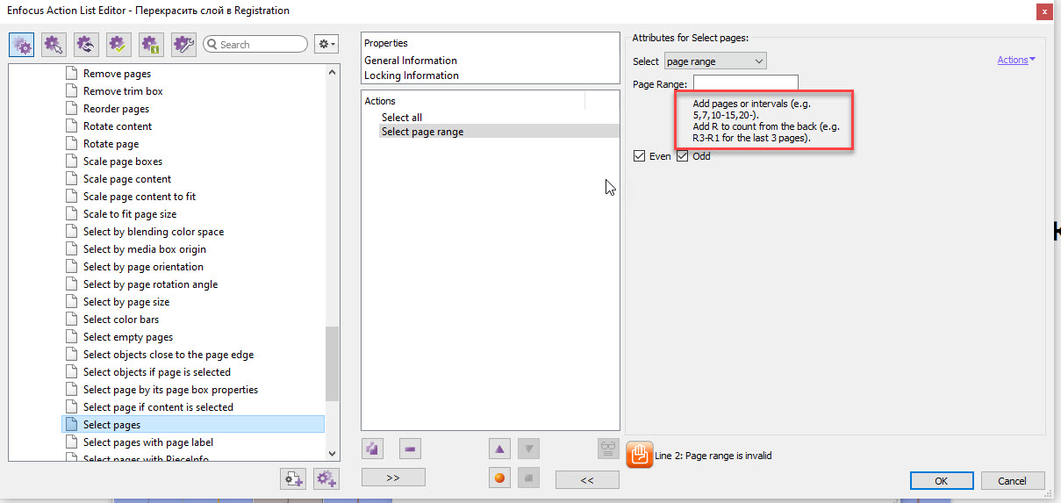Start recording with the orange circle icon
Viewport: 1061px width, 503px height.
[x=499, y=478]
